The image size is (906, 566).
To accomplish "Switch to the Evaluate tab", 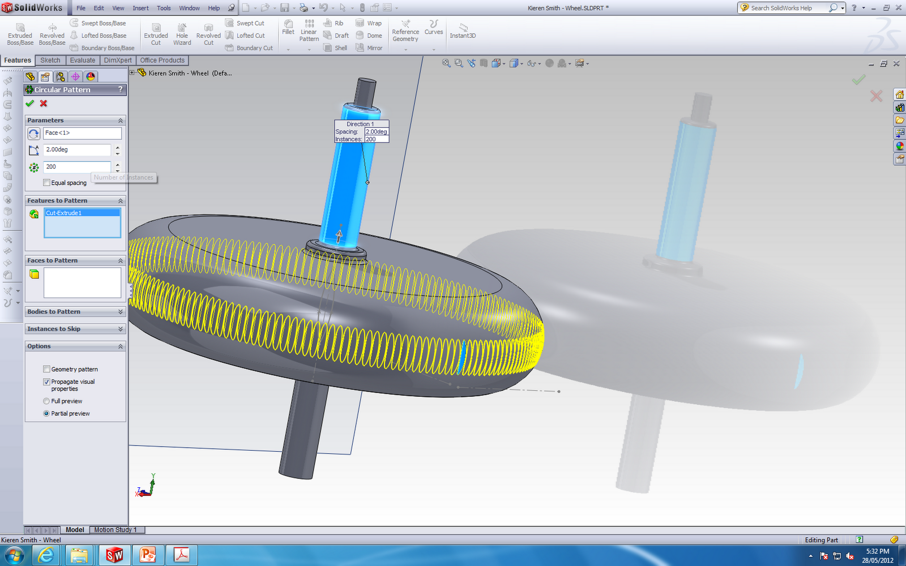I will click(x=83, y=60).
